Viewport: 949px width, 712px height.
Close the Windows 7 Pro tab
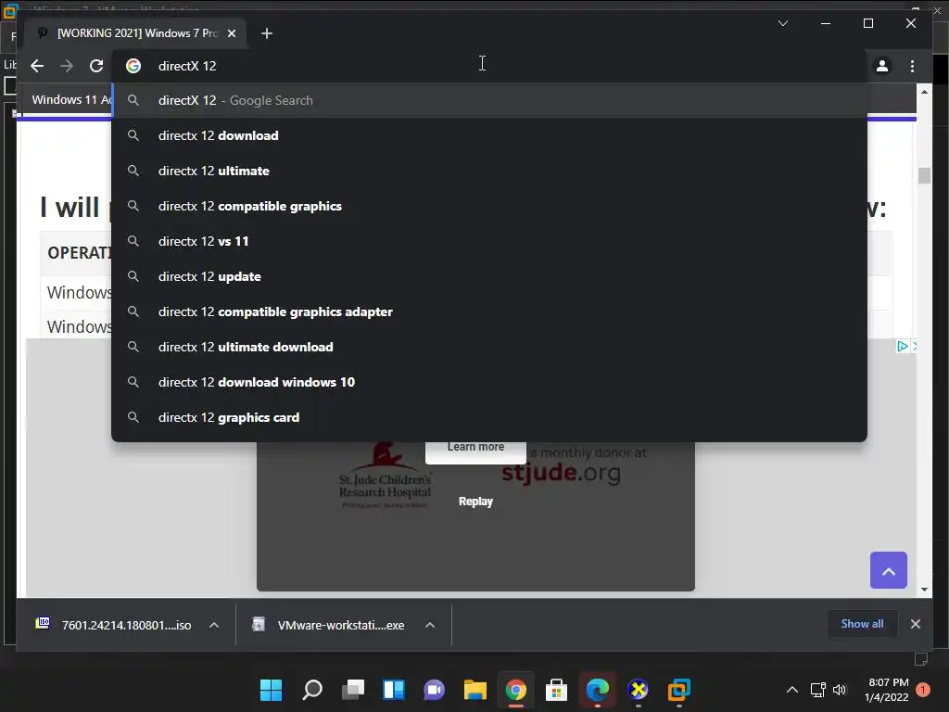click(x=231, y=33)
